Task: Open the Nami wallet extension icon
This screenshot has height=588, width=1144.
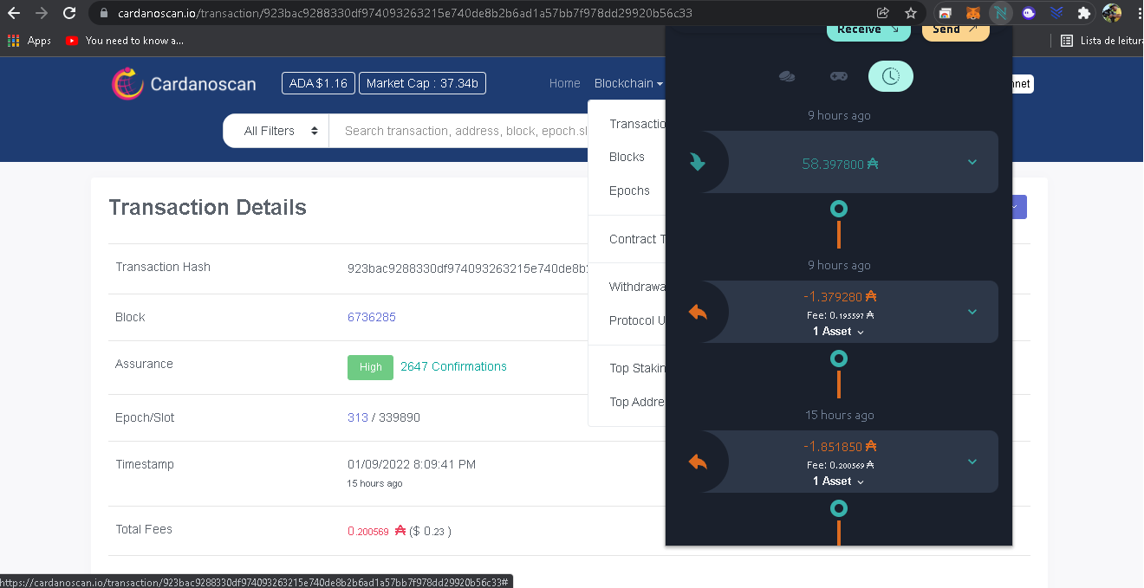Action: click(x=1001, y=12)
